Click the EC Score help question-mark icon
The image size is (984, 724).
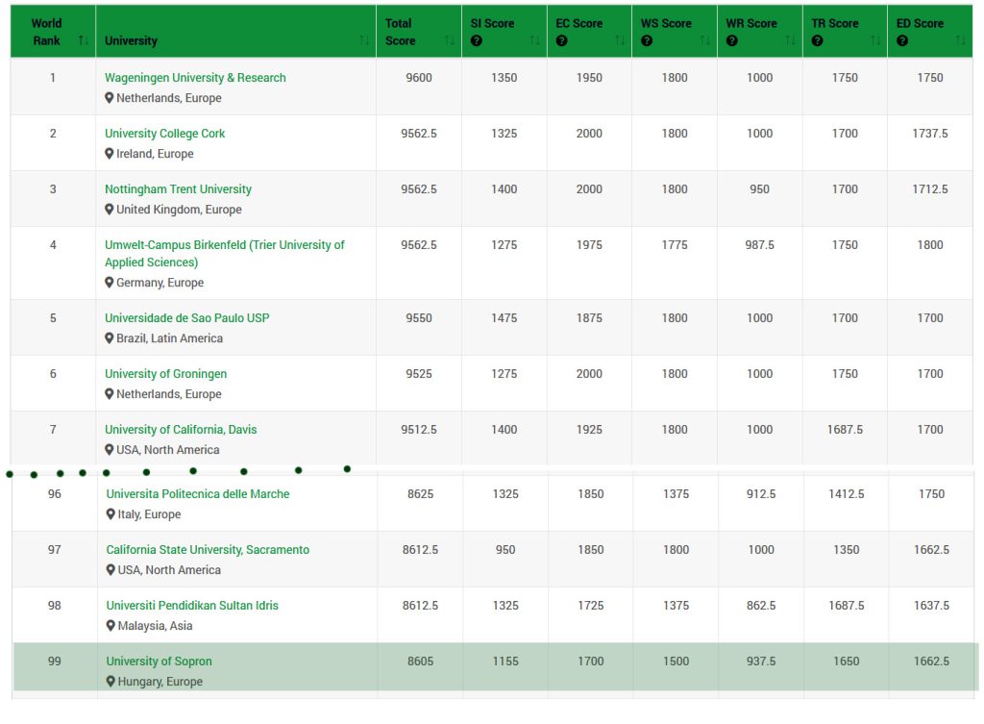[561, 41]
